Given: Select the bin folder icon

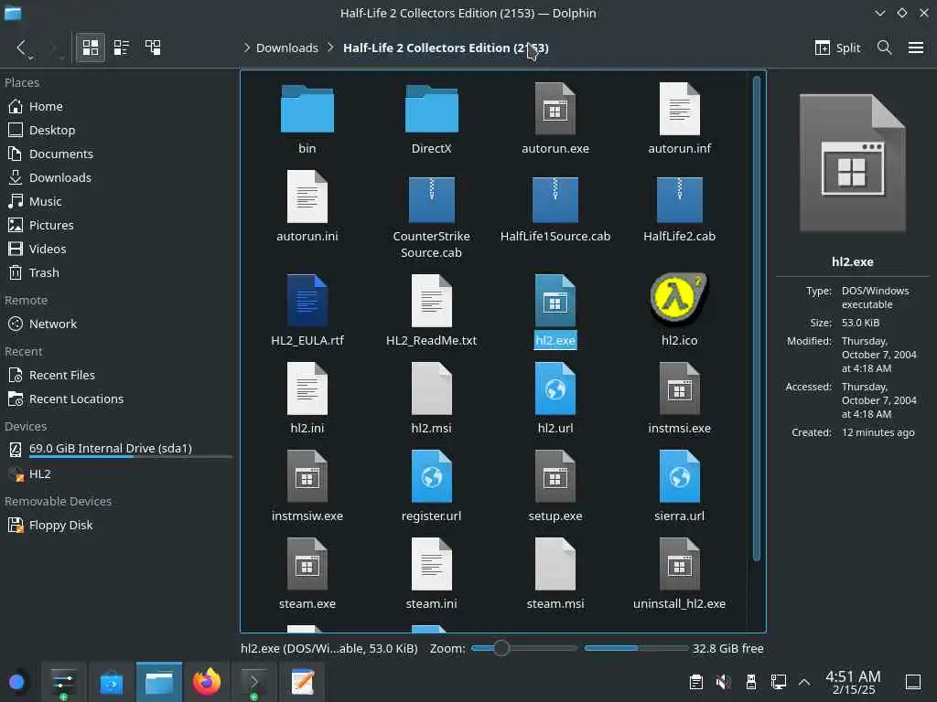Looking at the screenshot, I should coord(307,110).
